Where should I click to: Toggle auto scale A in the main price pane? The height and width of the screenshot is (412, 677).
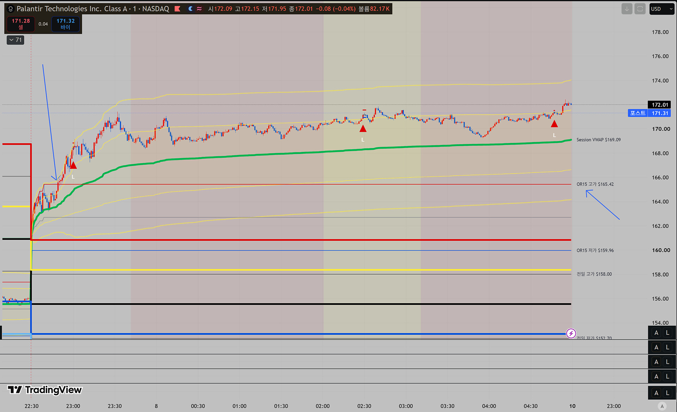pyautogui.click(x=656, y=333)
